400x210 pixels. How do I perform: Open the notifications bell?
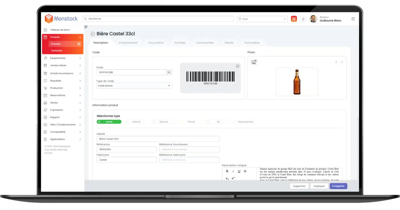pos(303,19)
